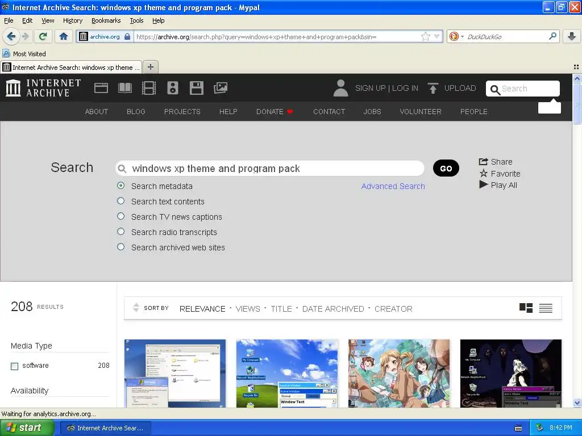Open the Software floppy disk icon
582x436 pixels.
196,88
